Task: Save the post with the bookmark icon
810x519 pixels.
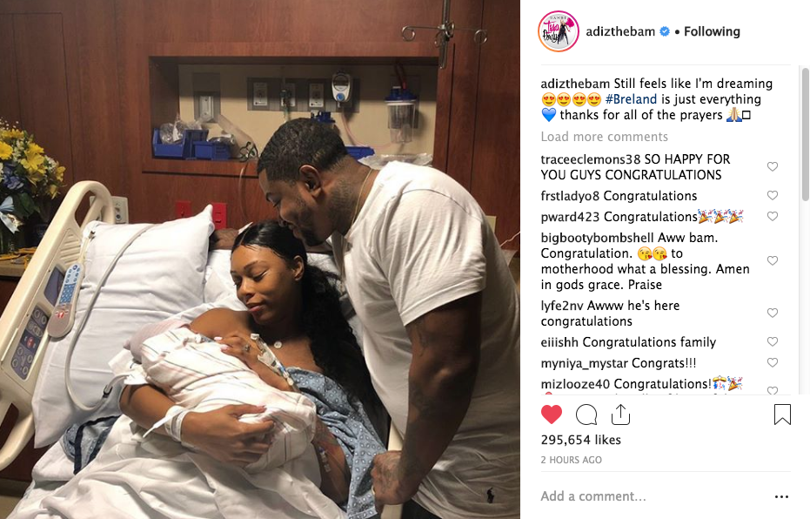Action: click(x=782, y=414)
